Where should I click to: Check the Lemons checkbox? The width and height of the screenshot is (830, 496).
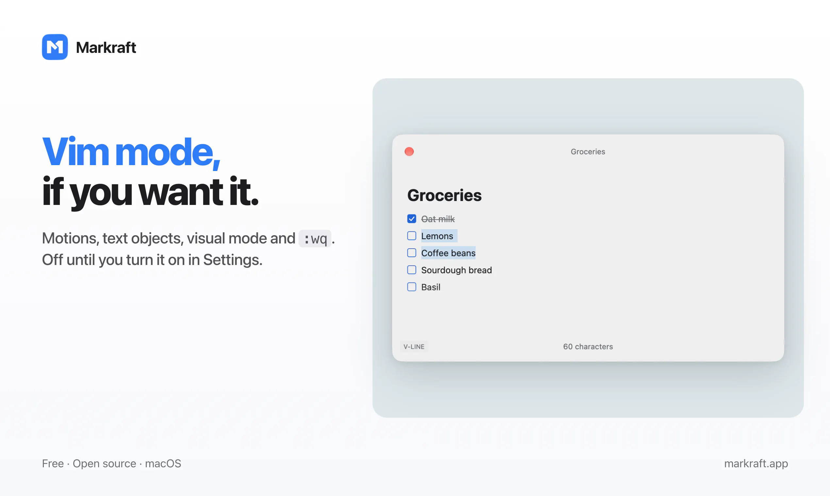tap(412, 236)
